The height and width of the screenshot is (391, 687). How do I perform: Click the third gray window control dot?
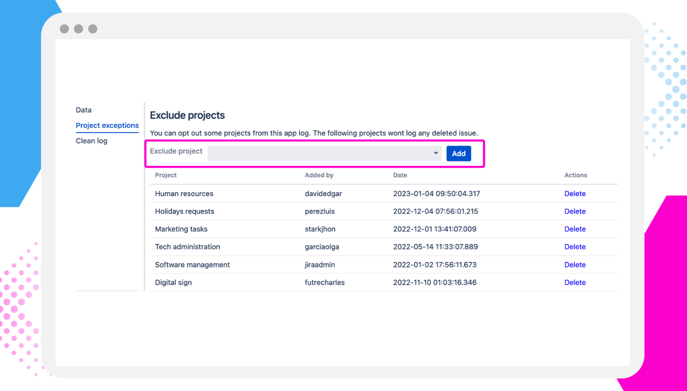tap(92, 29)
